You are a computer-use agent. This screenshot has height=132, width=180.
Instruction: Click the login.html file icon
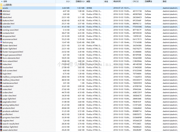(x=1, y=74)
